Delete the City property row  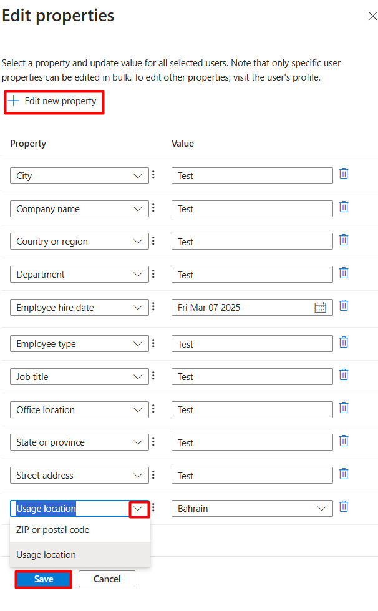point(344,174)
